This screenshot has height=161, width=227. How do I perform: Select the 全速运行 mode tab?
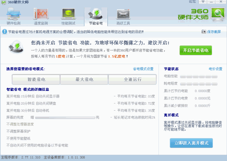[x=132, y=79]
